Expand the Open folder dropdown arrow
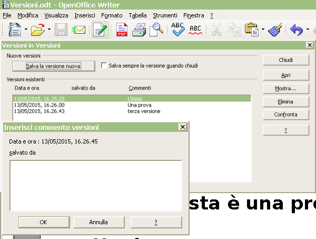316x239 pixels. 49,30
